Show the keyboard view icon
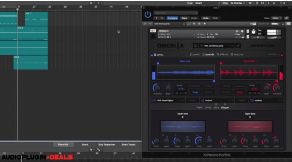Image resolution: width=292 pixels, height=162 pixels. pyautogui.click(x=254, y=24)
